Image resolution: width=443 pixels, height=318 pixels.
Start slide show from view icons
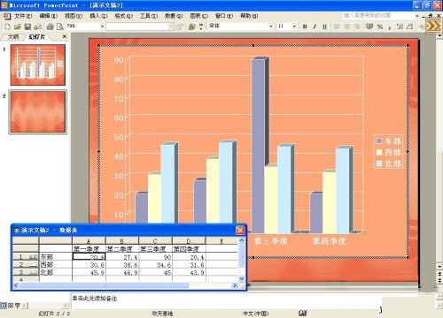[x=18, y=306]
